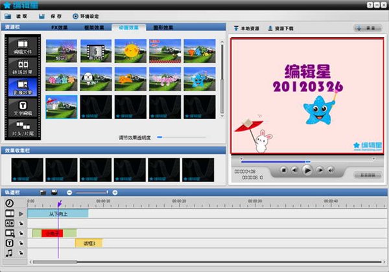Open 本地资源 local resources
This screenshot has height=272, width=389.
pyautogui.click(x=246, y=28)
